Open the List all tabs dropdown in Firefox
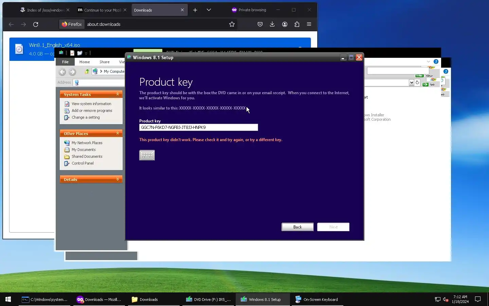Screen dimensions: 489x306 (x=209, y=10)
